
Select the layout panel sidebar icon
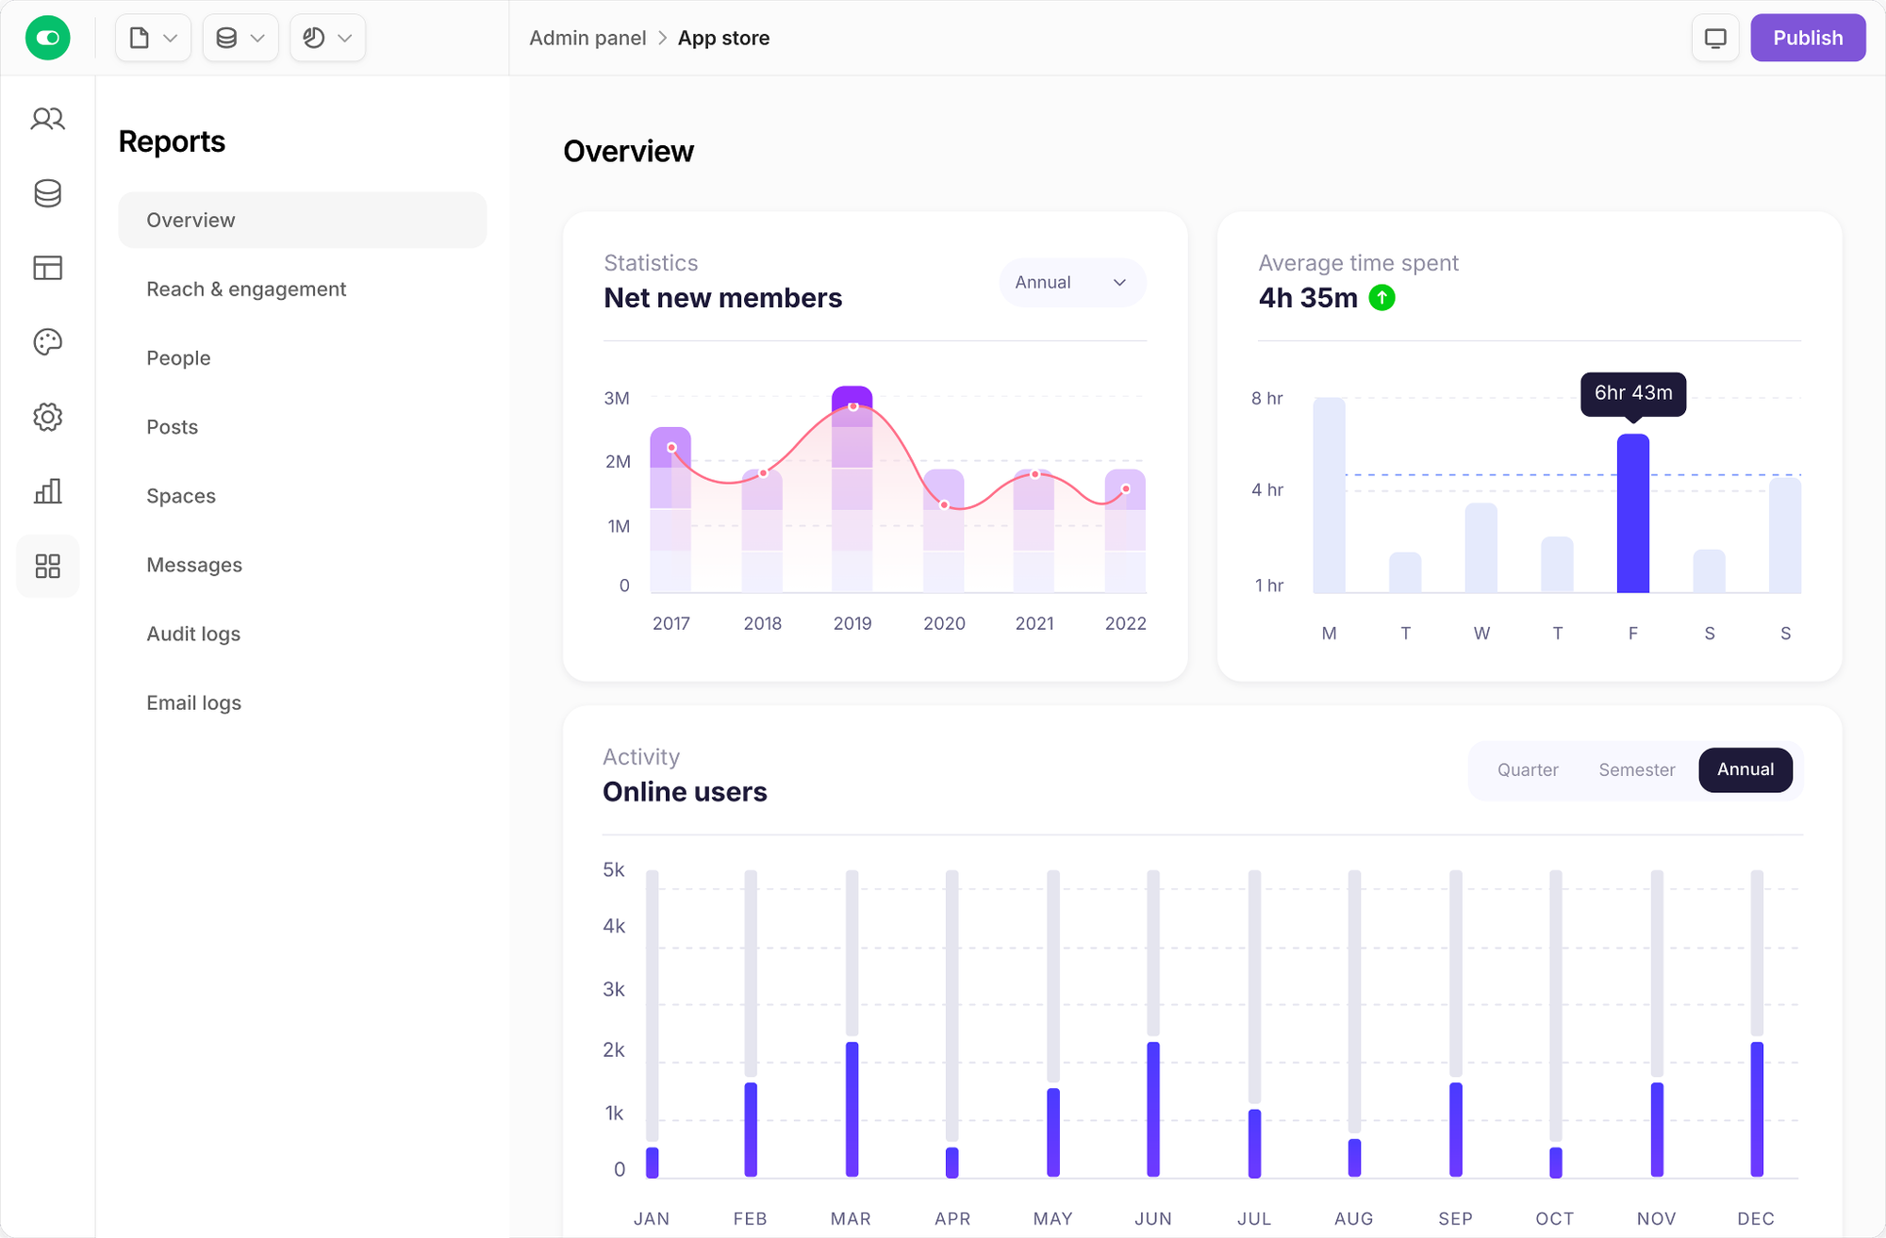(x=47, y=268)
